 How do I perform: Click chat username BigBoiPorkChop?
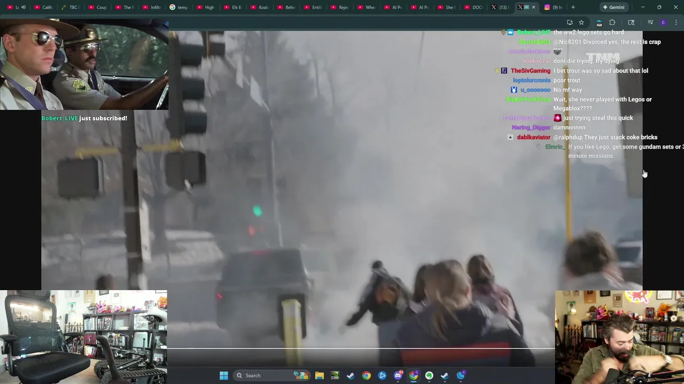[x=528, y=99]
